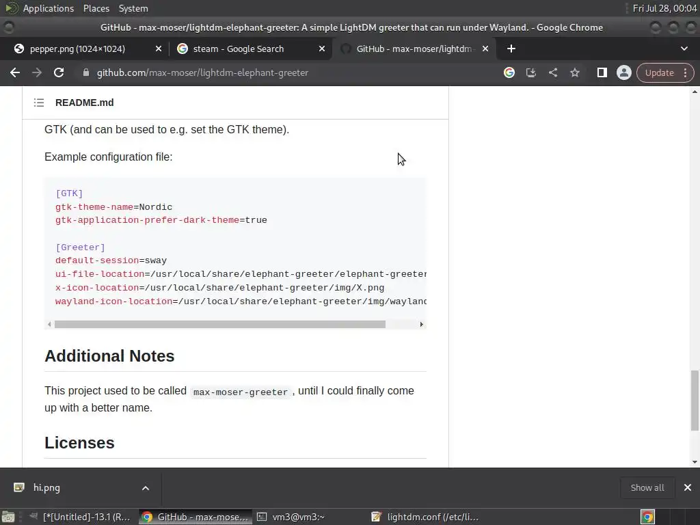The width and height of the screenshot is (700, 525).
Task: Close the pepper.png tab
Action: [x=159, y=49]
